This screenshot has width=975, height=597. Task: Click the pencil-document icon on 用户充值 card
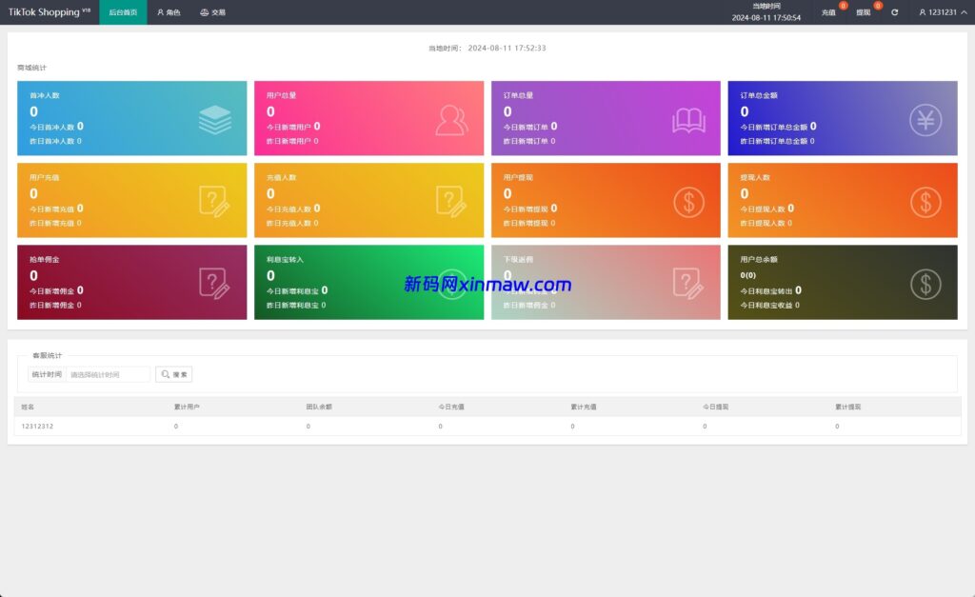tap(215, 199)
